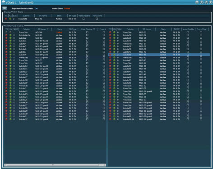Click the scrollbar's left arrow under left table
This screenshot has width=213, height=169.
[6, 165]
